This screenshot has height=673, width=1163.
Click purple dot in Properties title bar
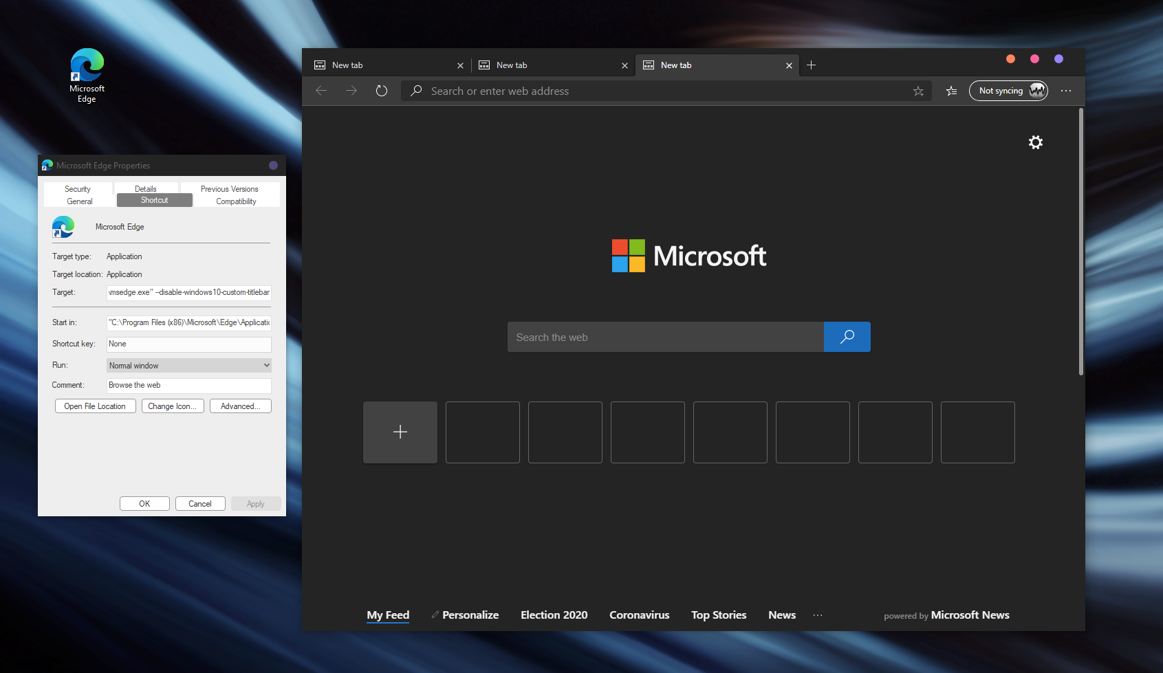(273, 166)
